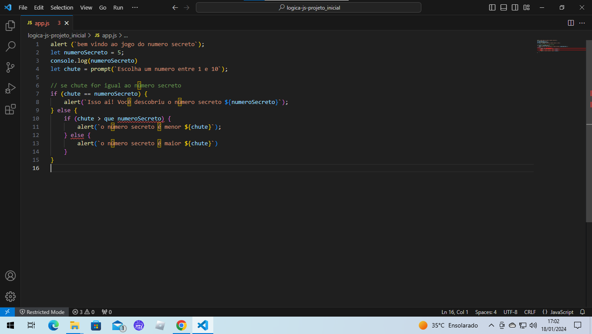Viewport: 592px width, 334px height.
Task: Click console.log on line 3
Action: click(69, 60)
